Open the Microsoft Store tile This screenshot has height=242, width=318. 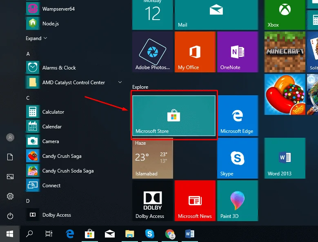pyautogui.click(x=174, y=116)
